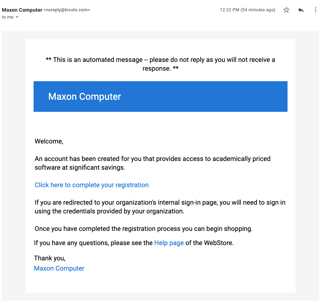Click the academically priced software paragraph
The height and width of the screenshot is (303, 320).
click(153, 163)
